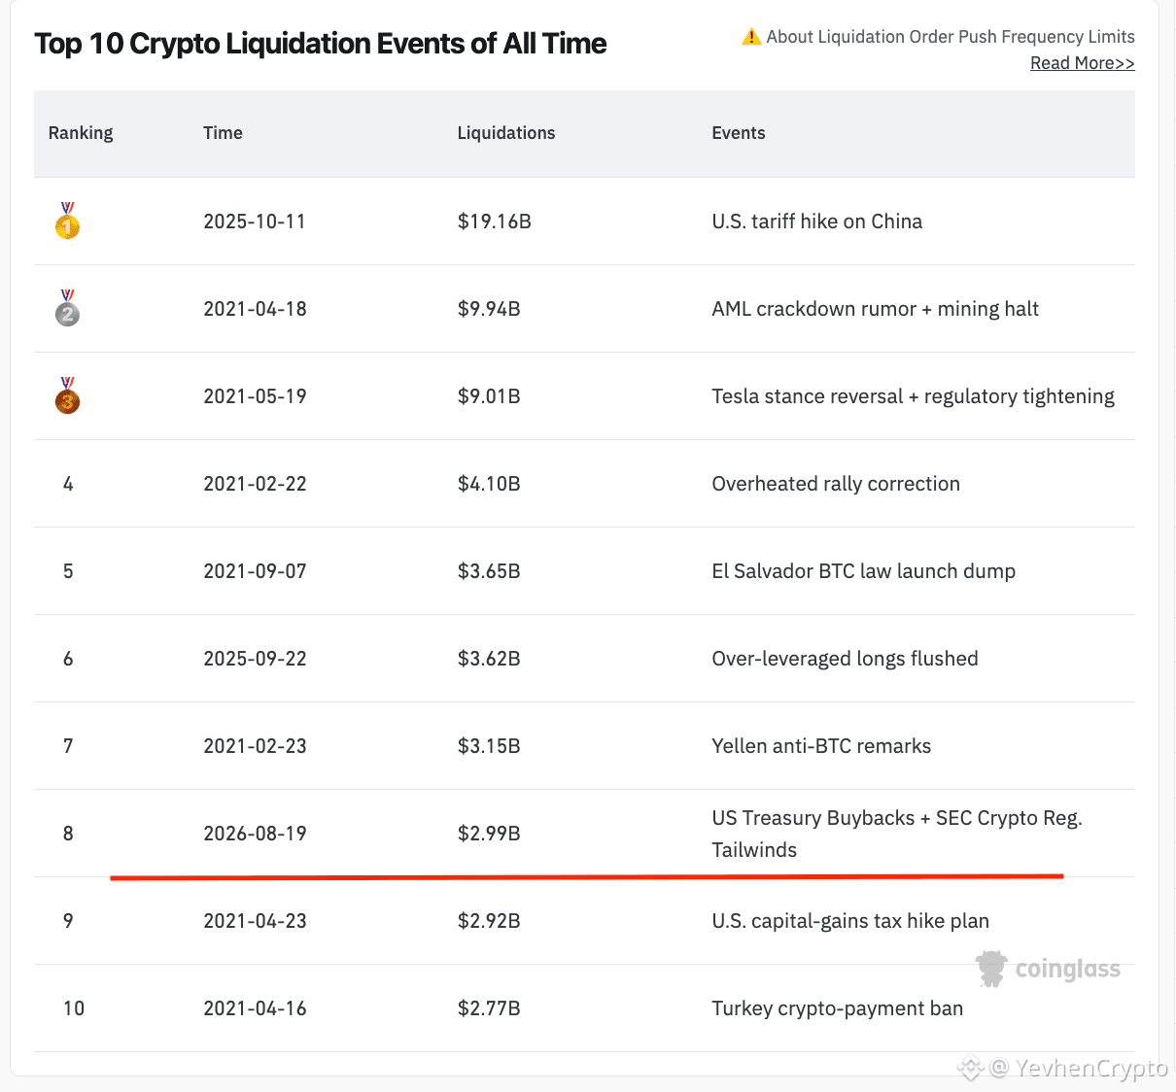This screenshot has width=1176, height=1092.
Task: Click the yellow warning triangle icon
Action: [751, 37]
